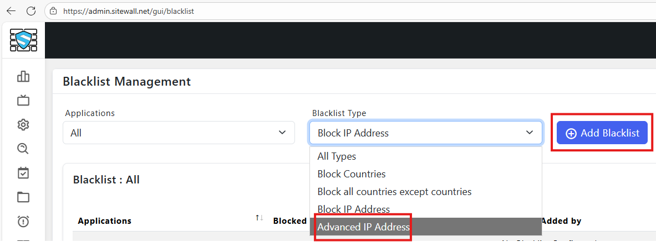The height and width of the screenshot is (242, 656).
Task: Sort by the Applications column arrows
Action: (259, 218)
